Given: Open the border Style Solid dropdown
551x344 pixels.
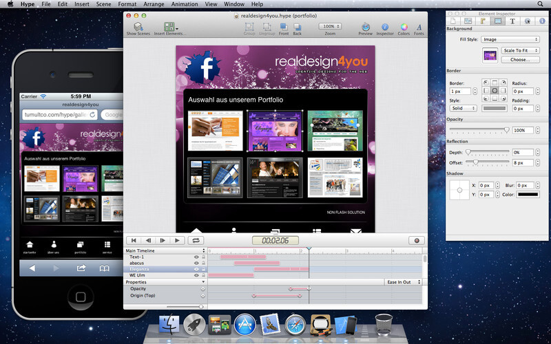Looking at the screenshot, I should click(x=463, y=108).
